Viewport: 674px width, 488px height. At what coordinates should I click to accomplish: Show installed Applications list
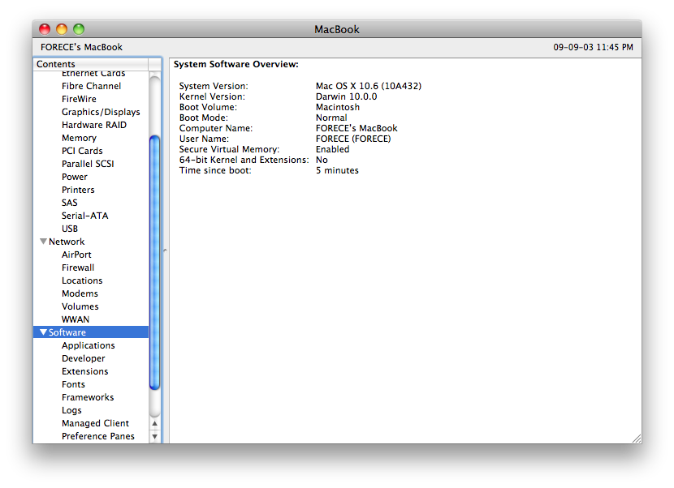(89, 345)
